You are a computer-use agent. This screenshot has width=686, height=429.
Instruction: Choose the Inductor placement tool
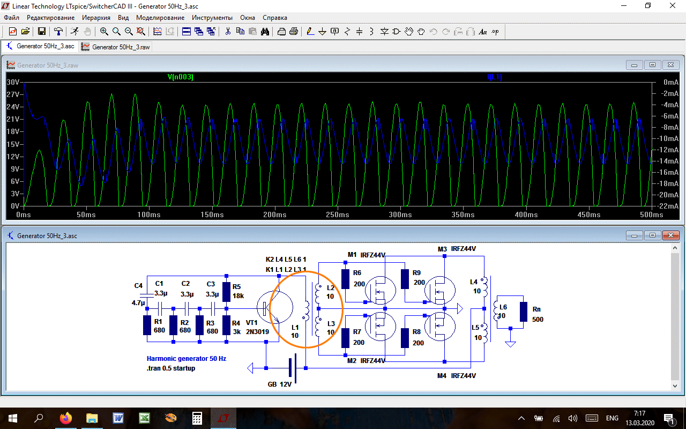(372, 32)
